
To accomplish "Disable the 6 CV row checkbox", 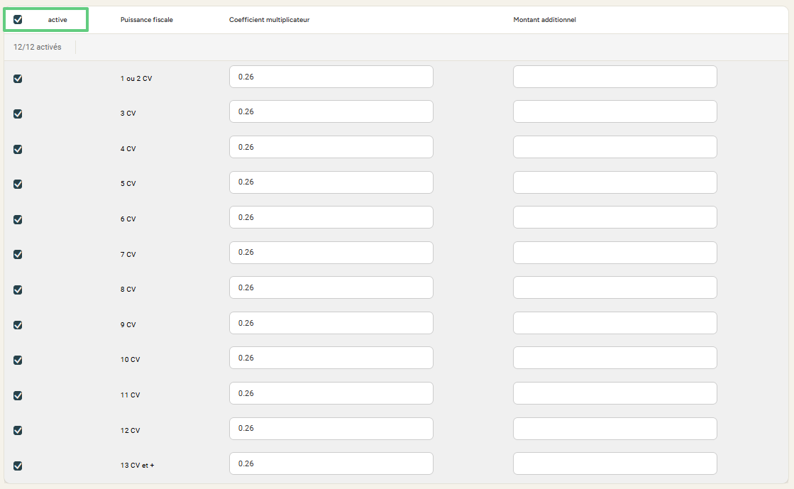I will [x=18, y=219].
